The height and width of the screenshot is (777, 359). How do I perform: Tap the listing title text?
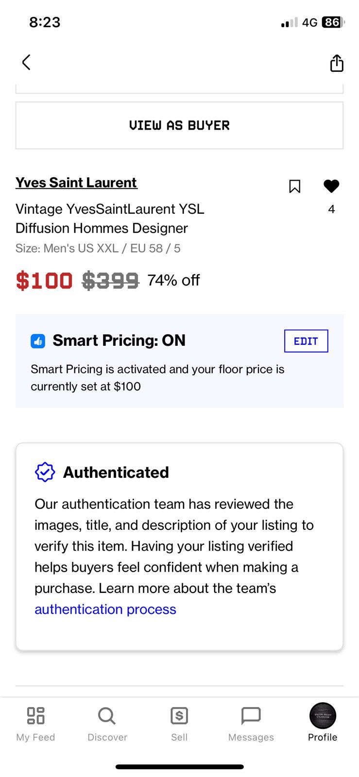click(x=110, y=219)
